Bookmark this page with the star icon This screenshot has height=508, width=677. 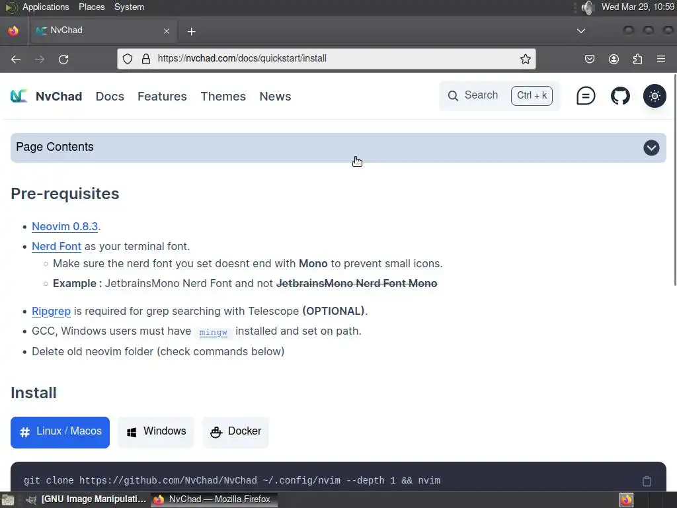tap(525, 59)
